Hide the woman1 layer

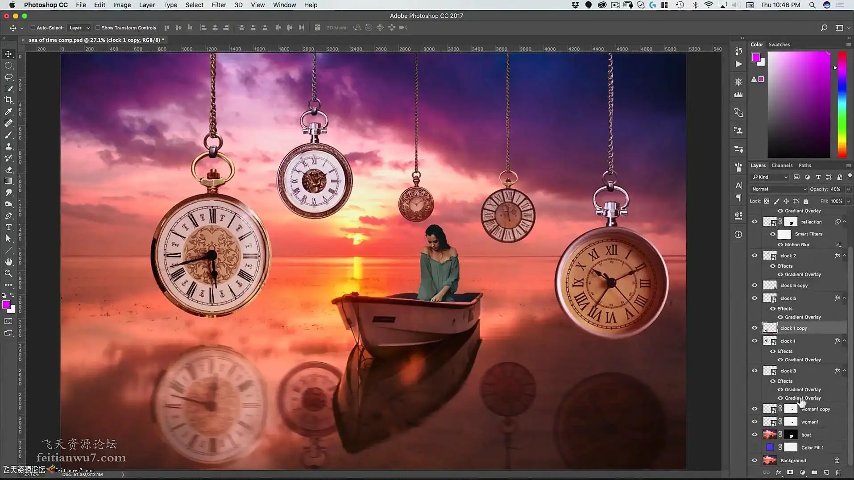click(755, 422)
